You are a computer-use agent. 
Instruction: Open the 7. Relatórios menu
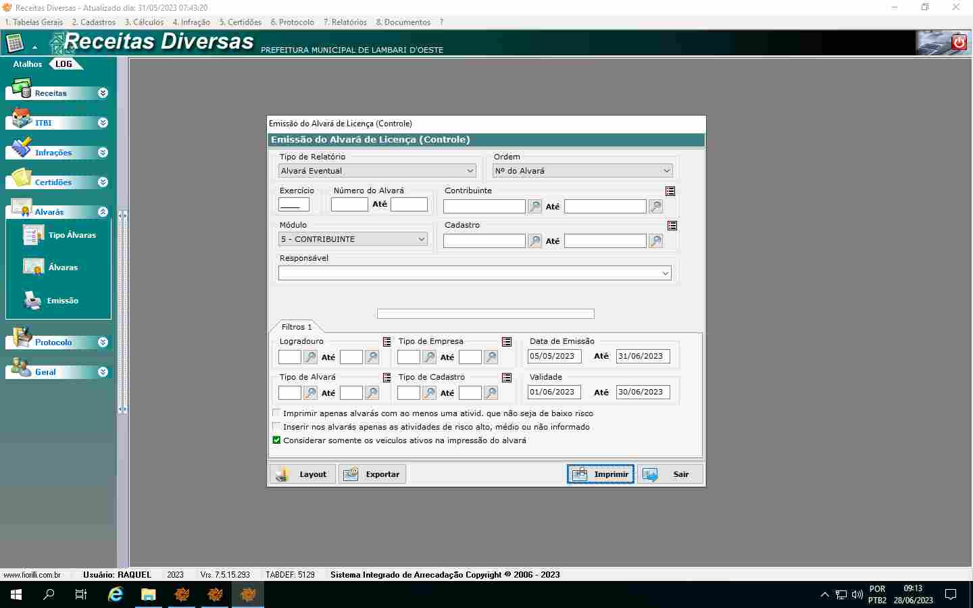pyautogui.click(x=345, y=22)
